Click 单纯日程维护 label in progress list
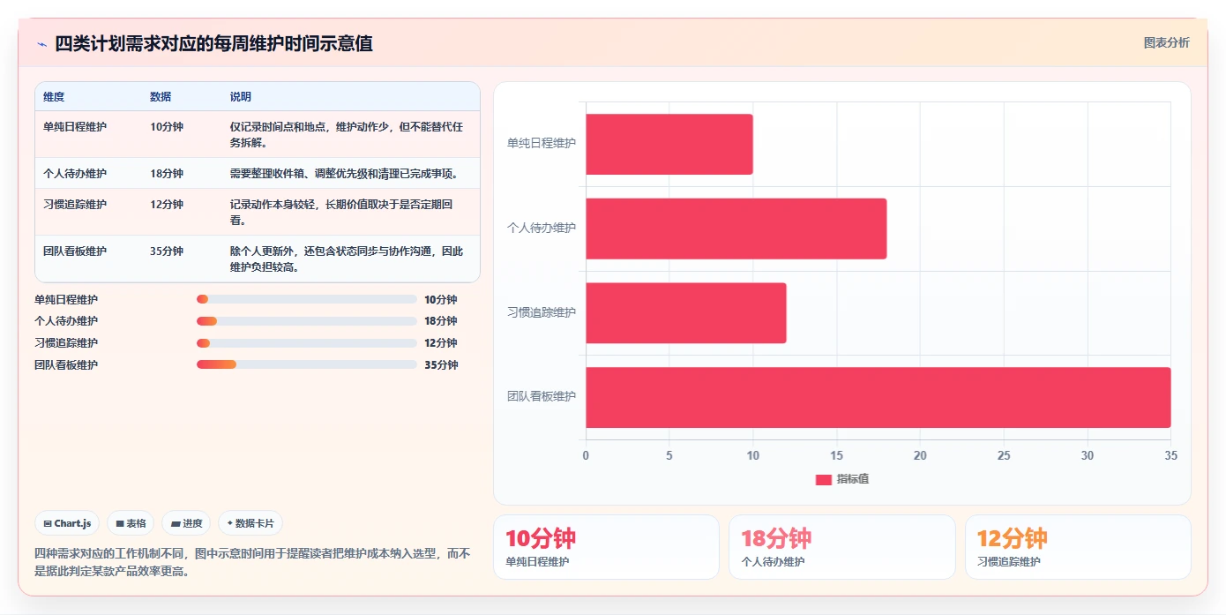Screen dimensions: 1226x615 [66, 300]
